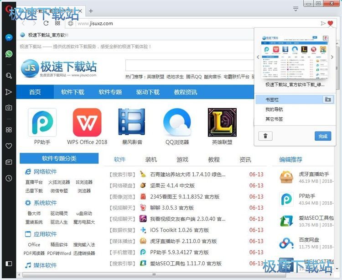Viewport: 342px width, 280px height.
Task: Click 爱站SEO工具包 icon in 编辑推荐
Action: pyautogui.click(x=286, y=221)
